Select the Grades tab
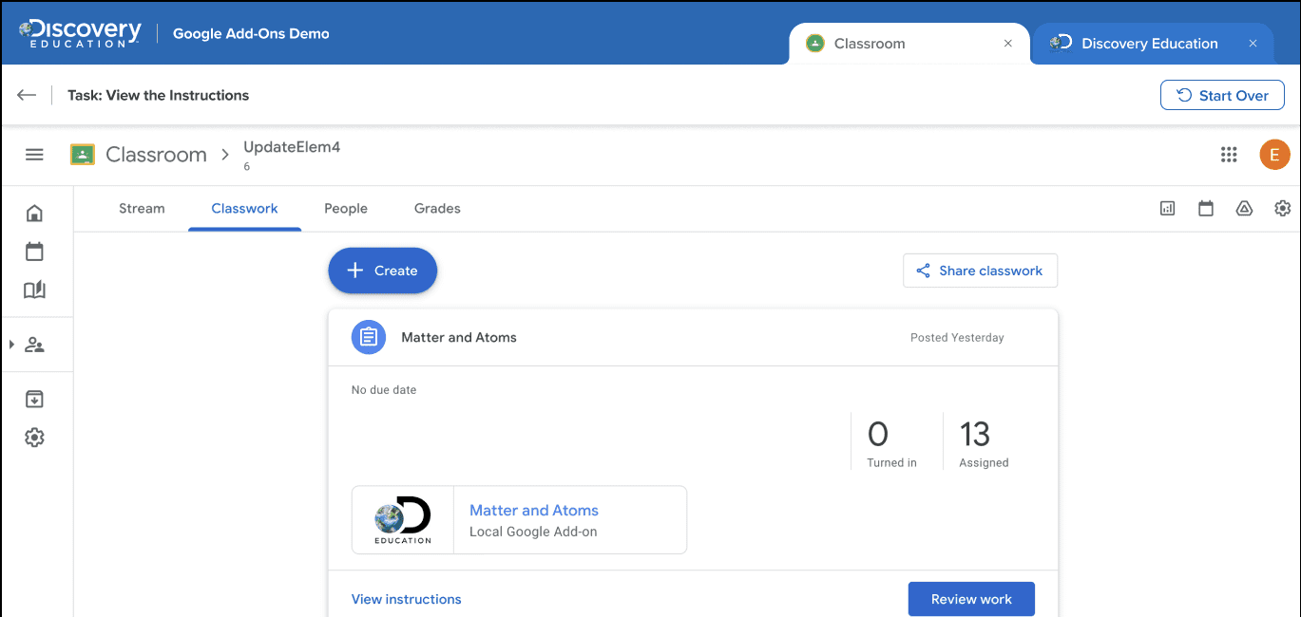 pyautogui.click(x=437, y=209)
